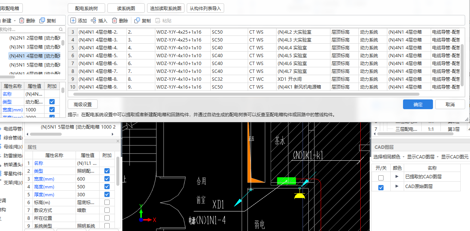Click left arrow of component list scrollbar

tap(28, 134)
